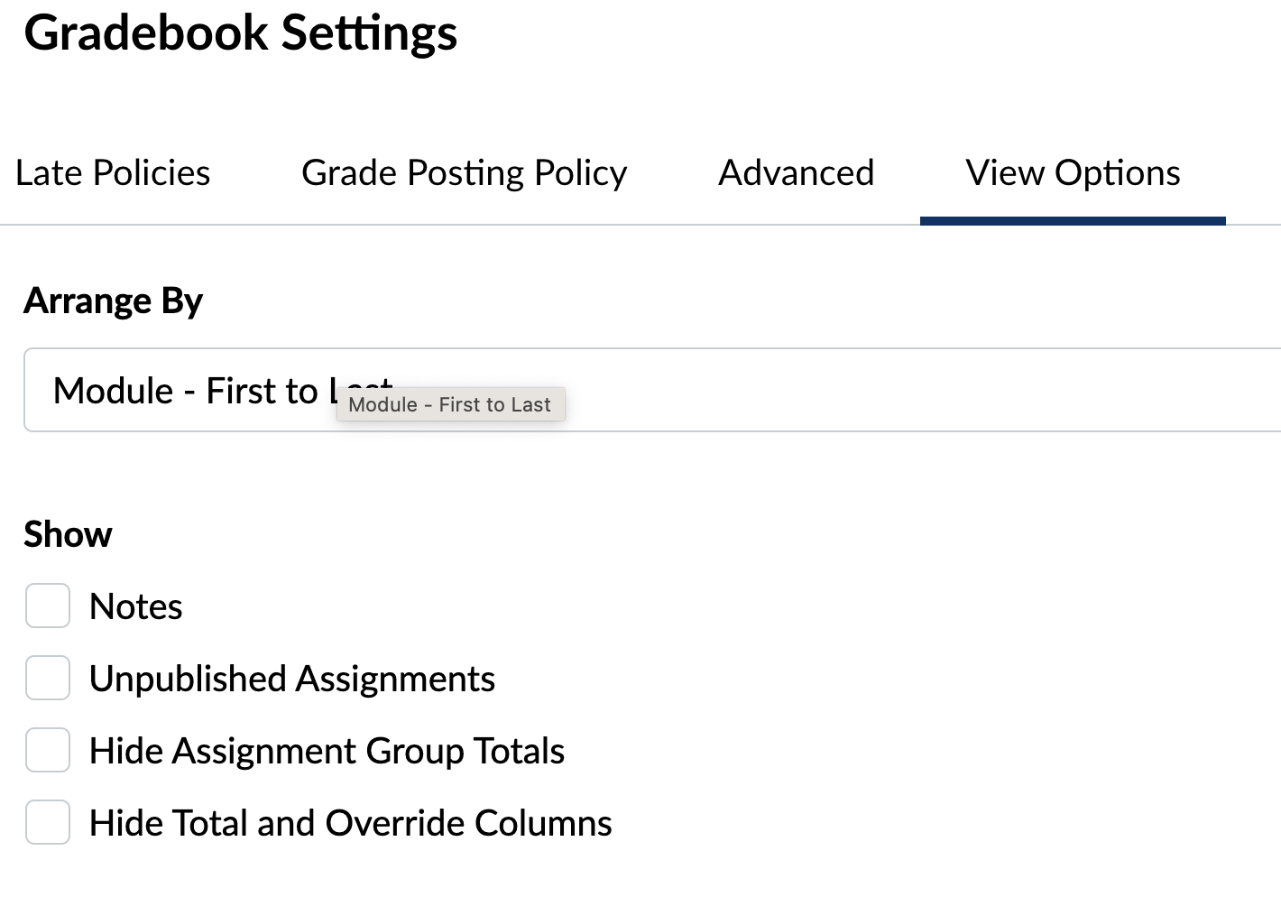Click the blue underline beneath View Options
Screen dimensions: 1281x897
[1073, 221]
